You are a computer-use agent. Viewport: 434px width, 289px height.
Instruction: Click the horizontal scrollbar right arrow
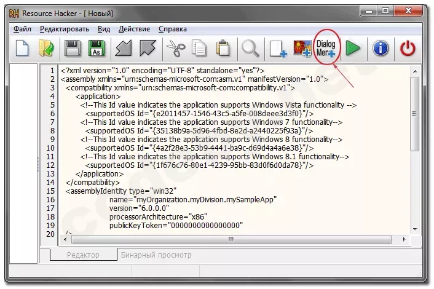coord(404,239)
